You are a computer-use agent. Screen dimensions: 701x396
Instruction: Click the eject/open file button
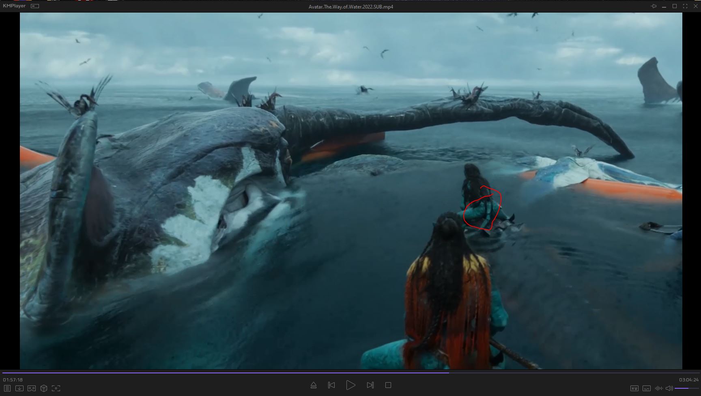[x=313, y=385]
